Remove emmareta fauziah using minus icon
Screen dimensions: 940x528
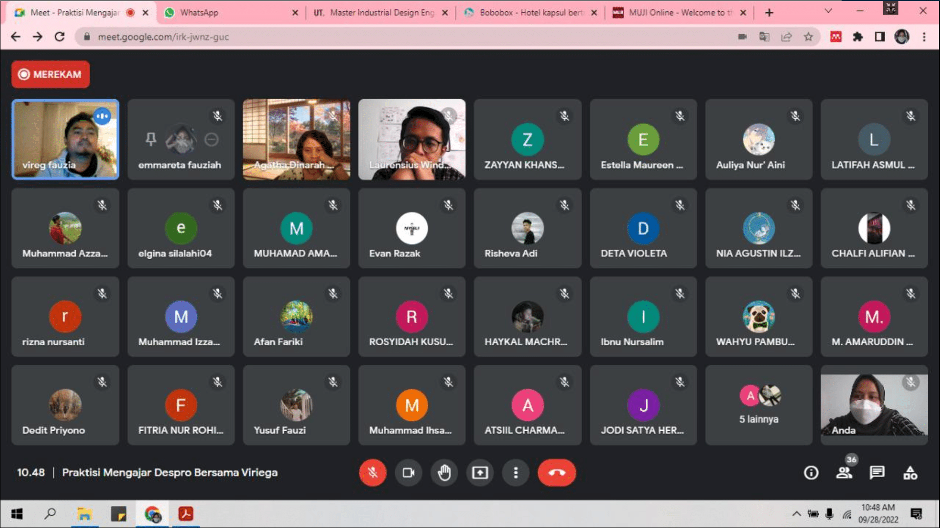pos(211,139)
